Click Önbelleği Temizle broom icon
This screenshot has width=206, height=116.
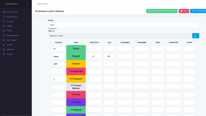[x=4, y=35]
